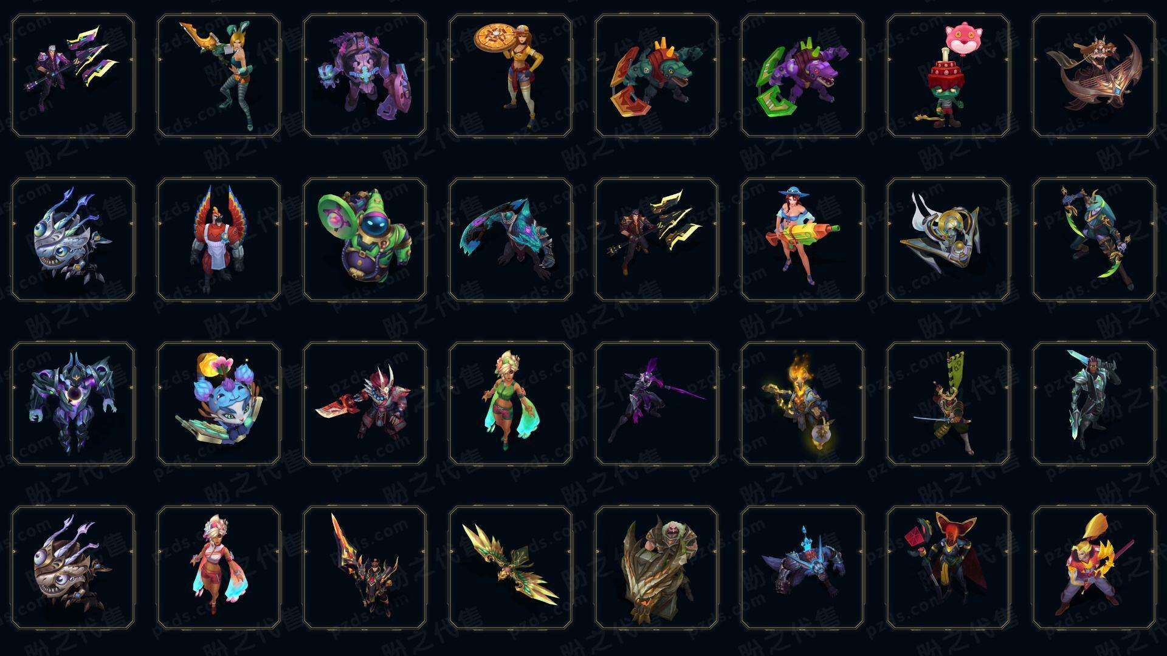Choose the pink cat balloon cake skin

point(948,76)
